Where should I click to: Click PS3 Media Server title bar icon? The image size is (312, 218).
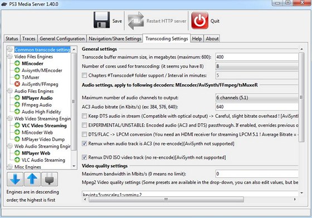(4, 4)
